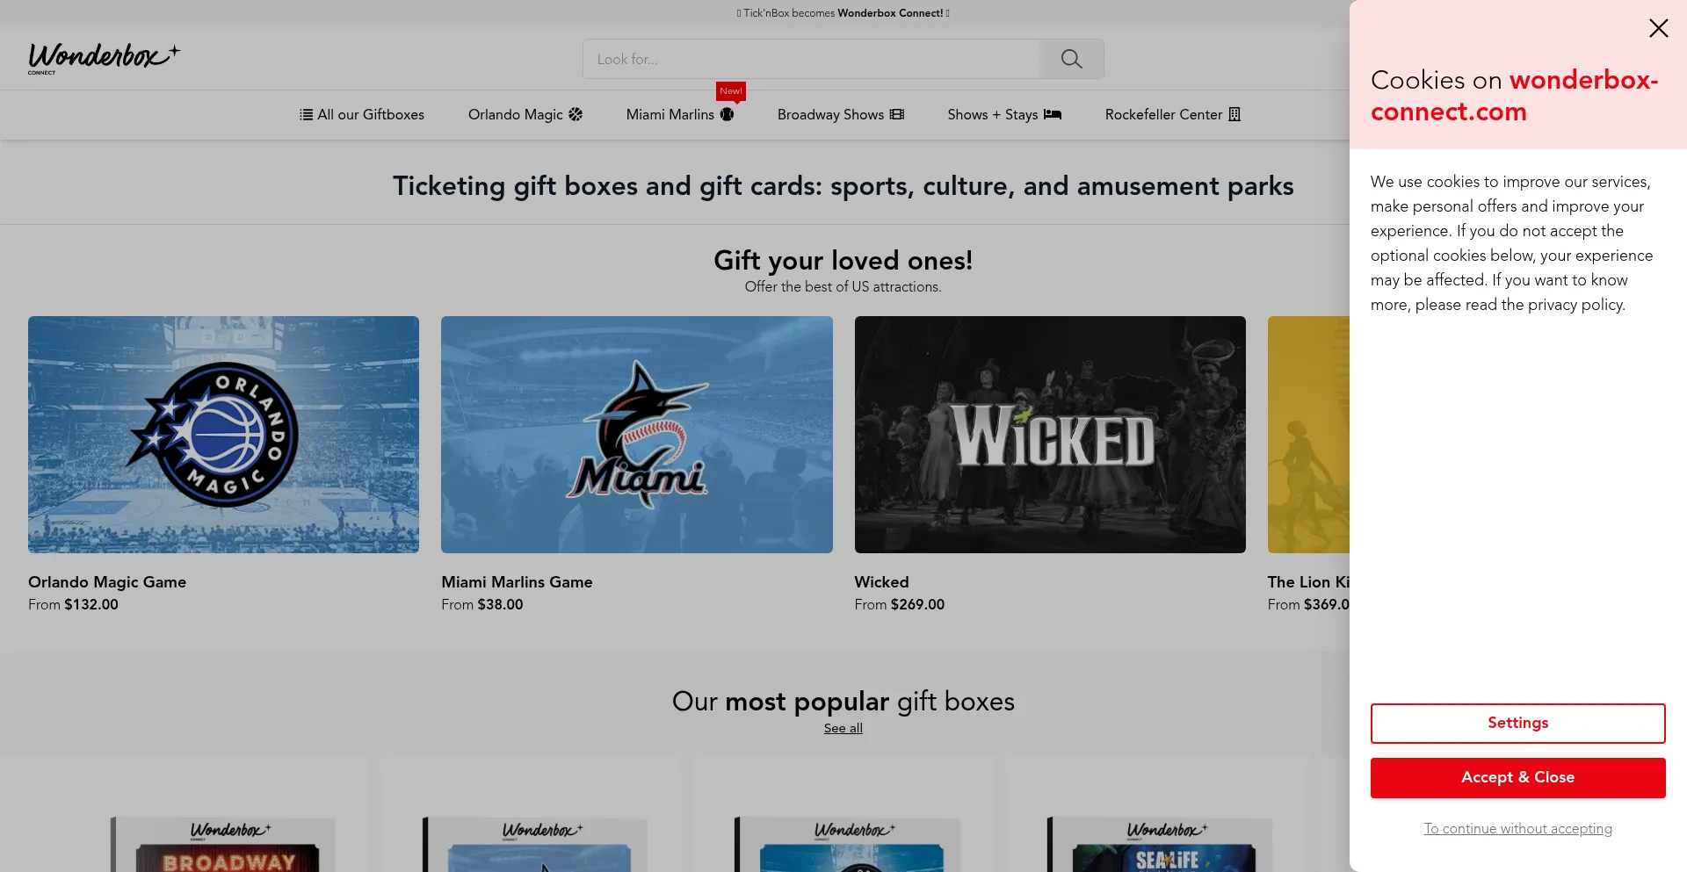Click the Wonderbox Connect logo
This screenshot has width=1687, height=872.
104,58
